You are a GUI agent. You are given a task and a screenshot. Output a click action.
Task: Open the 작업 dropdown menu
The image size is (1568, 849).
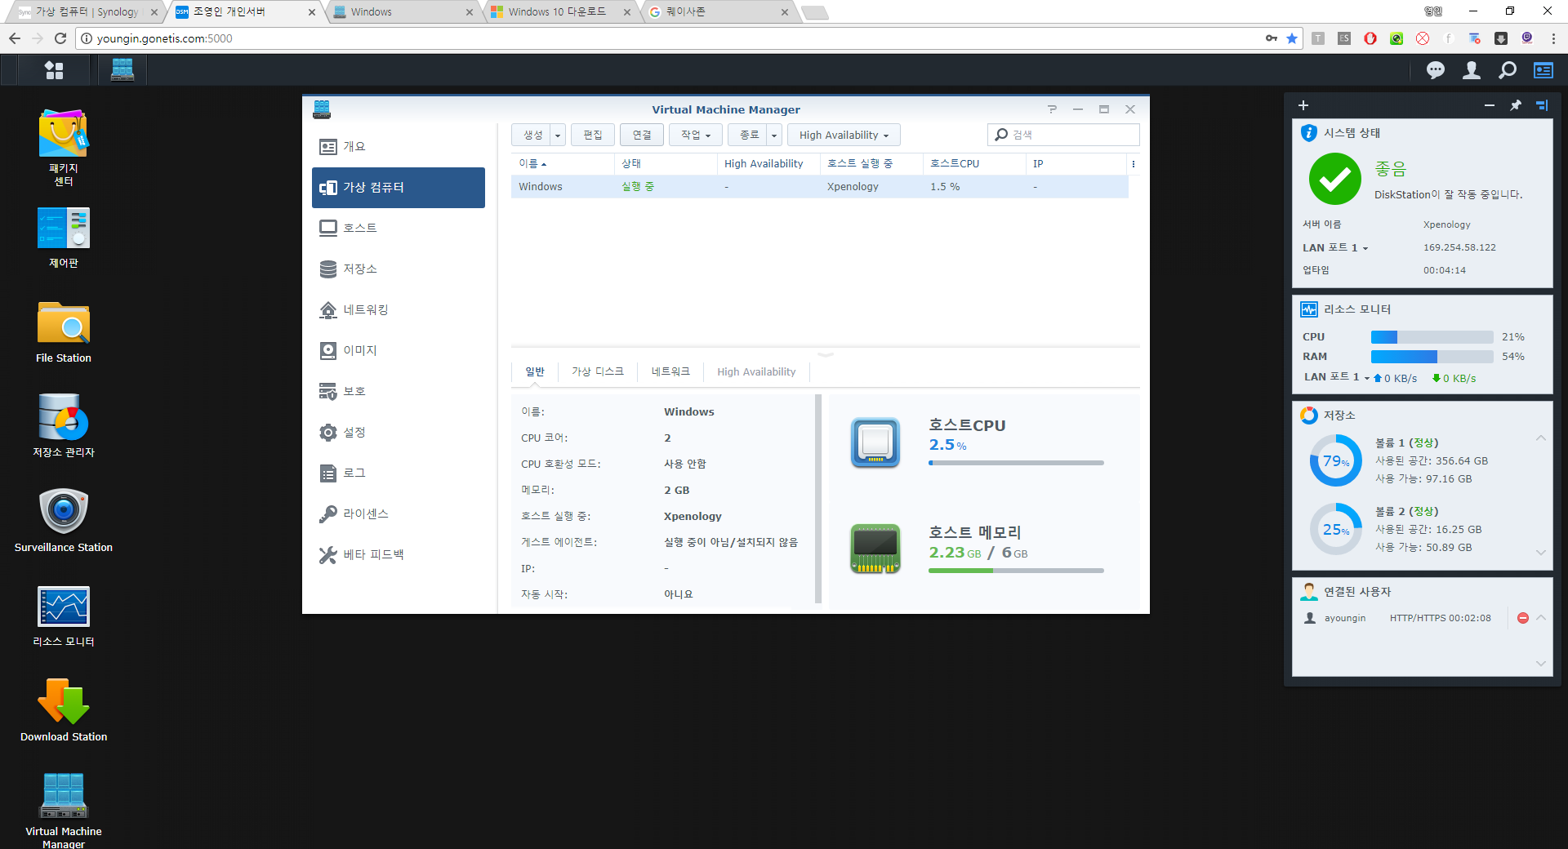point(694,135)
